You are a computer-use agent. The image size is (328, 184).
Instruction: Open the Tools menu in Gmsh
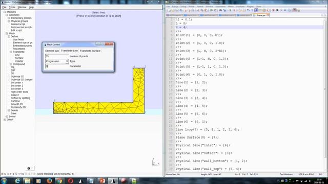12,7
